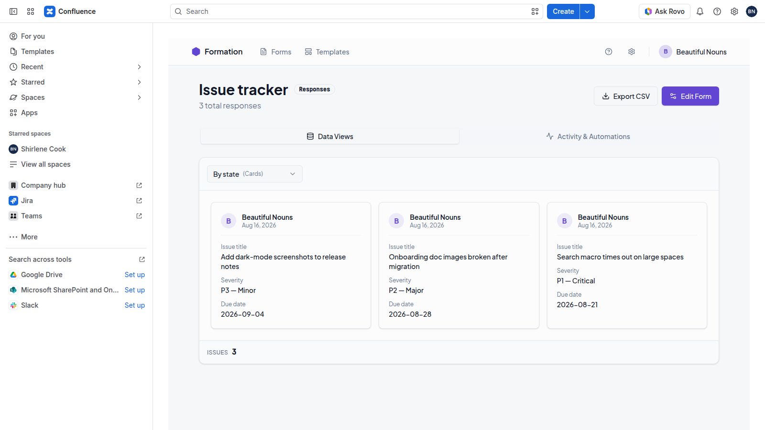Open Confluence settings gear in top bar
Screen dimensions: 765x430
pos(734,11)
